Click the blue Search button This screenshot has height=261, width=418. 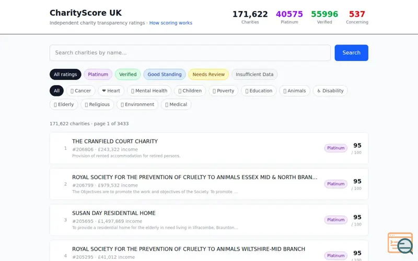351,53
